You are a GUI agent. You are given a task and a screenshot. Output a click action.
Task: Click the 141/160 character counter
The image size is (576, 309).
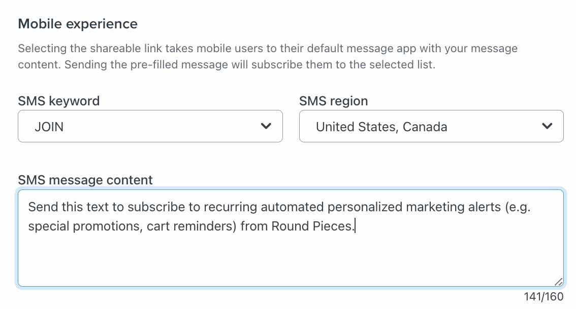(x=545, y=296)
